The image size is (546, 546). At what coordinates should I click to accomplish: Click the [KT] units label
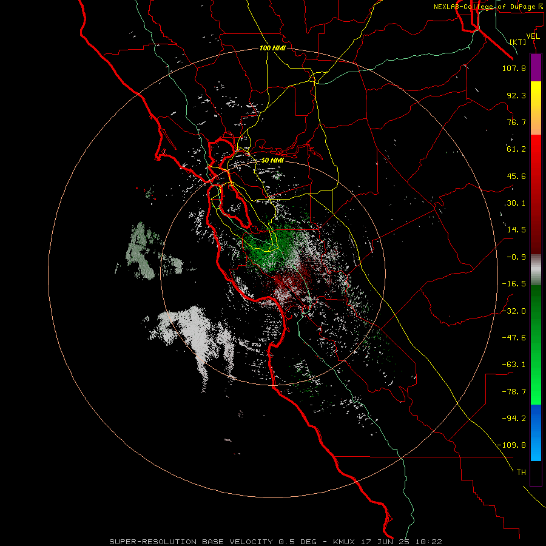(518, 42)
